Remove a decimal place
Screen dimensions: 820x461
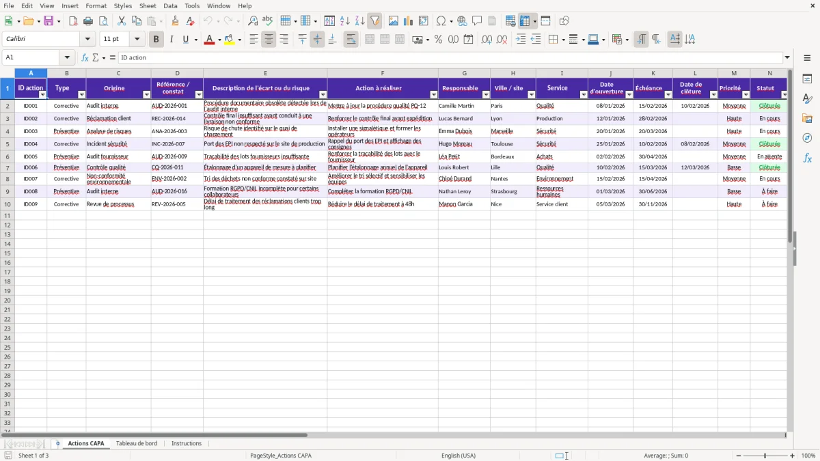[x=502, y=40]
